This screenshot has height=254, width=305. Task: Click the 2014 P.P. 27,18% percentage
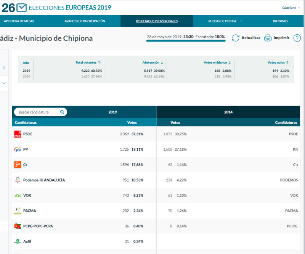pos(180,150)
